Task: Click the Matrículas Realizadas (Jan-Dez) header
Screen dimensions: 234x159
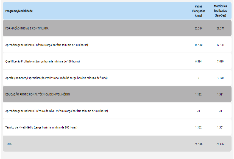Action: (x=220, y=11)
